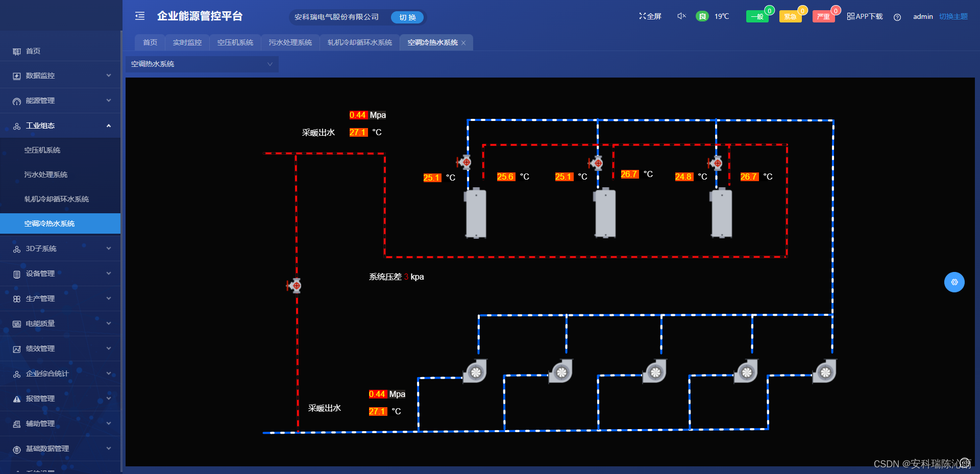
Task: Expand the 3D子系统 sidebar menu
Action: [x=60, y=248]
